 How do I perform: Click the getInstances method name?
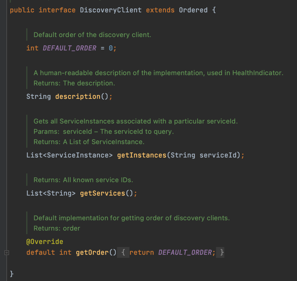[x=142, y=155]
